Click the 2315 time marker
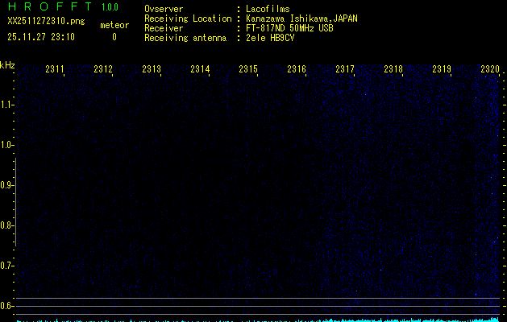The image size is (507, 322). pos(248,70)
